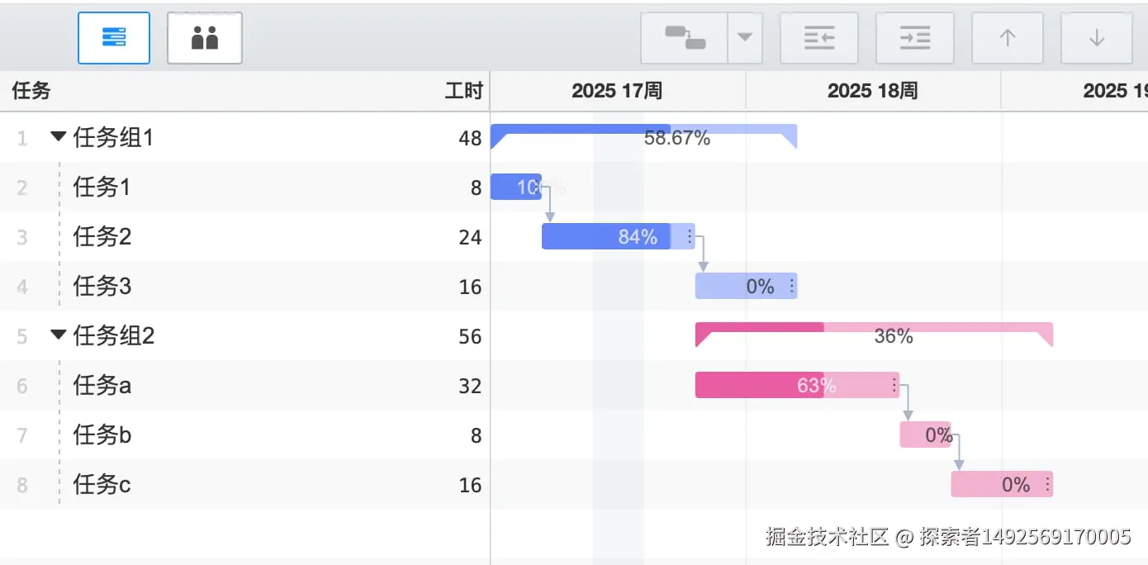The image size is (1148, 565).
Task: Switch to the resource people view icon
Action: click(205, 38)
